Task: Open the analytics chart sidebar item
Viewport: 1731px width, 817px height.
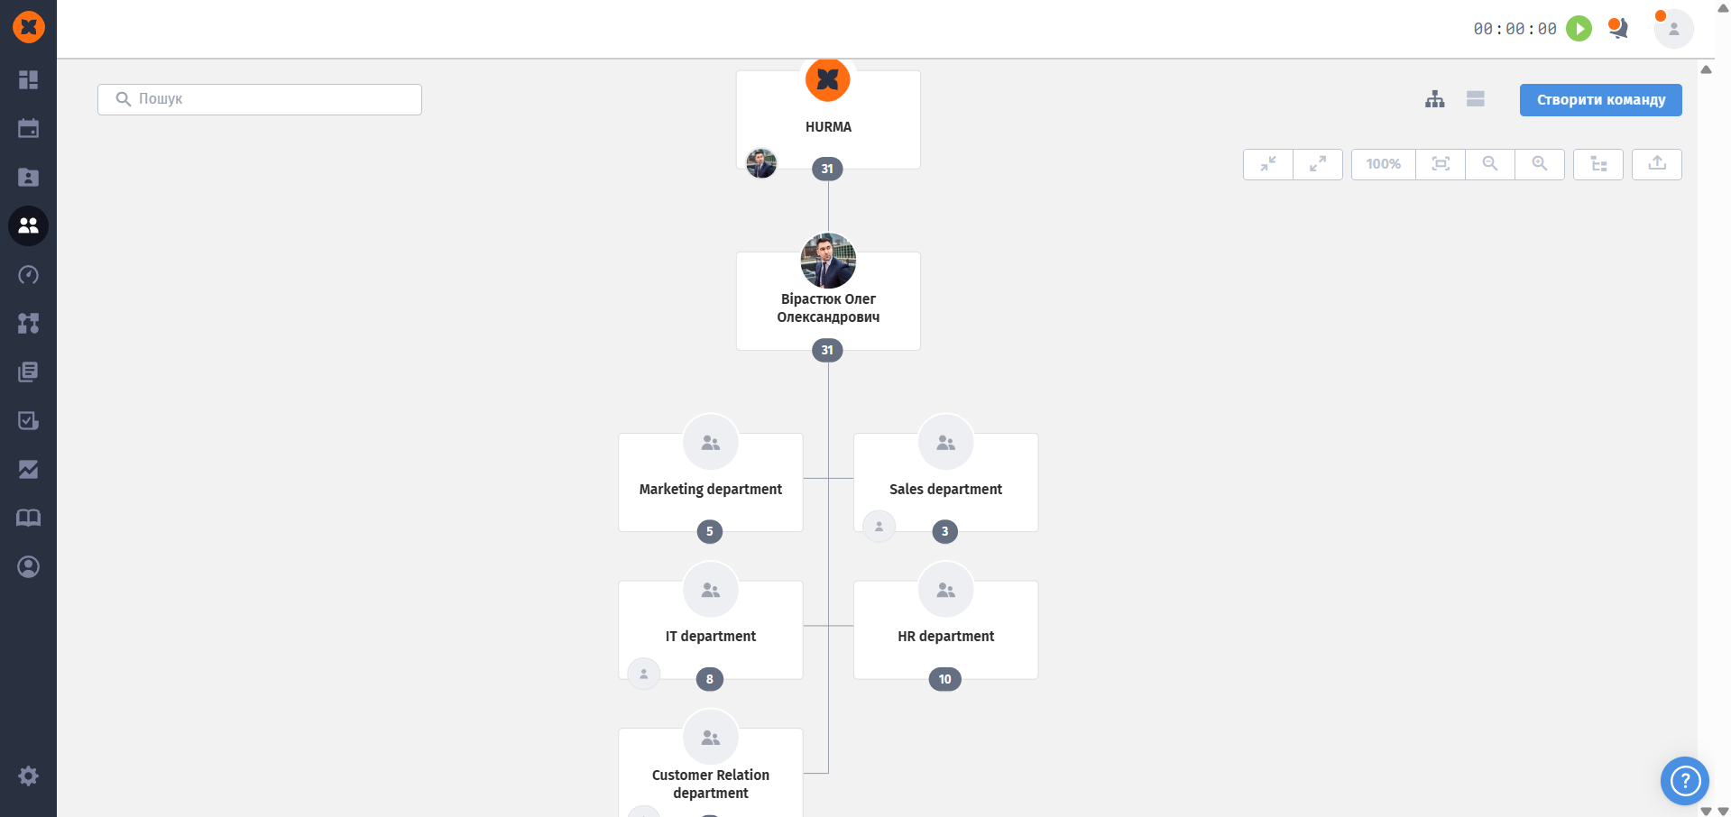Action: (28, 470)
